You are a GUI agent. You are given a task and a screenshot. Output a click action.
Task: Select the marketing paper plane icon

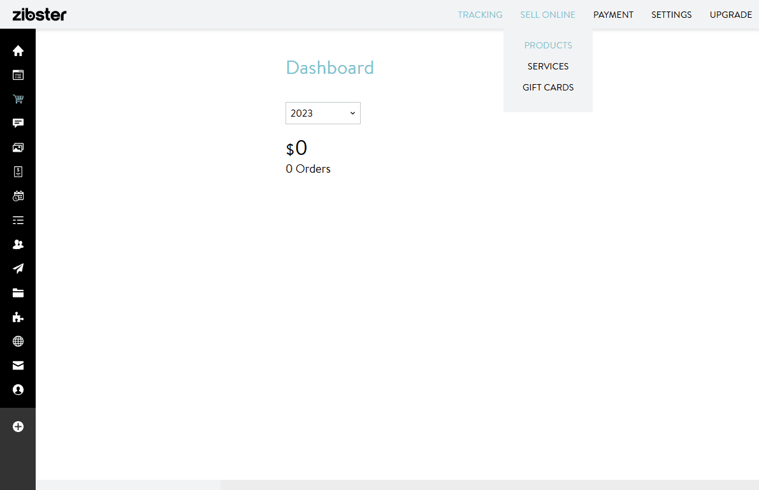(18, 268)
